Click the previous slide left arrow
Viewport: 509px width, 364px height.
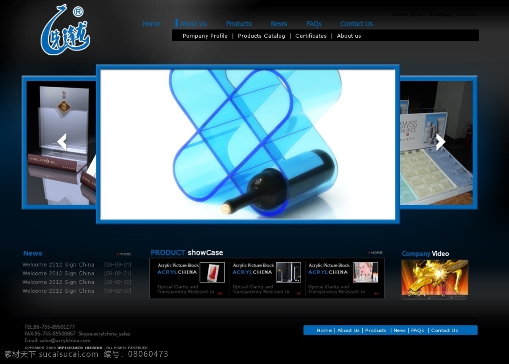tap(62, 142)
